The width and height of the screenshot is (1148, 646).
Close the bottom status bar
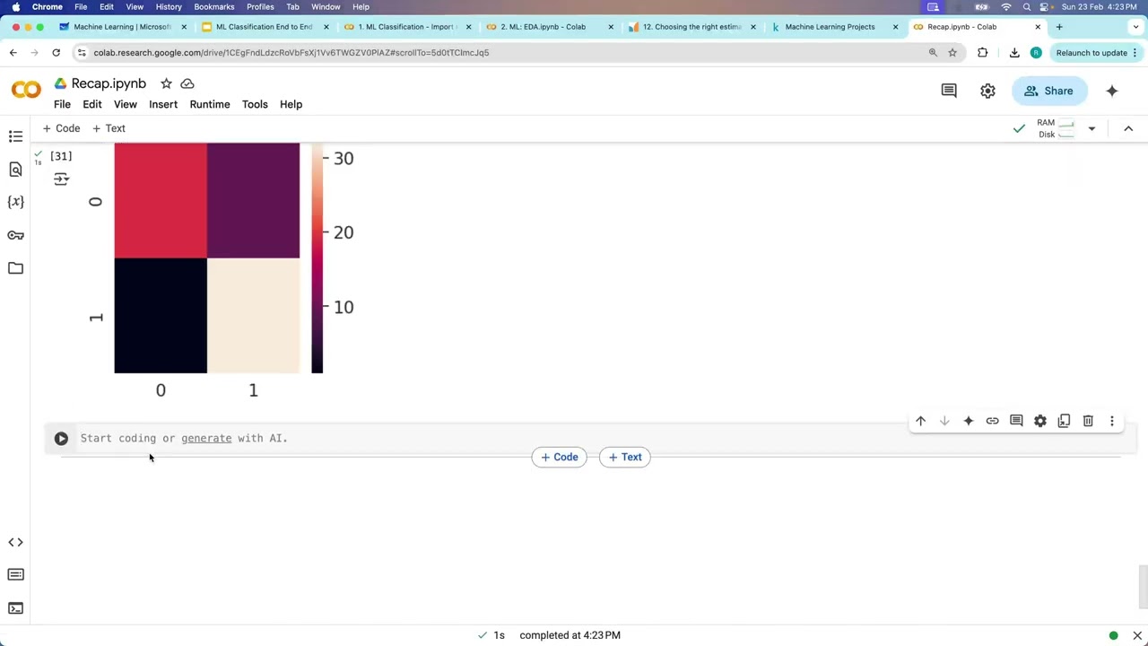1137,635
